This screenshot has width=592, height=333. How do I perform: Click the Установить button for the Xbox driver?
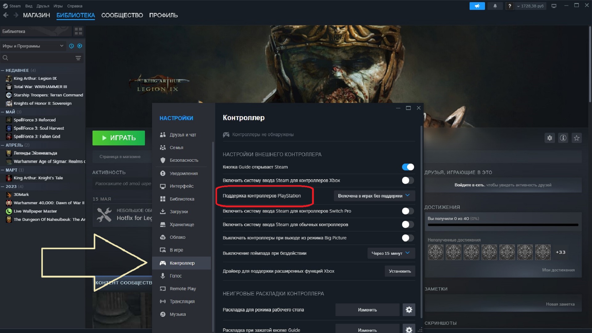[400, 271]
